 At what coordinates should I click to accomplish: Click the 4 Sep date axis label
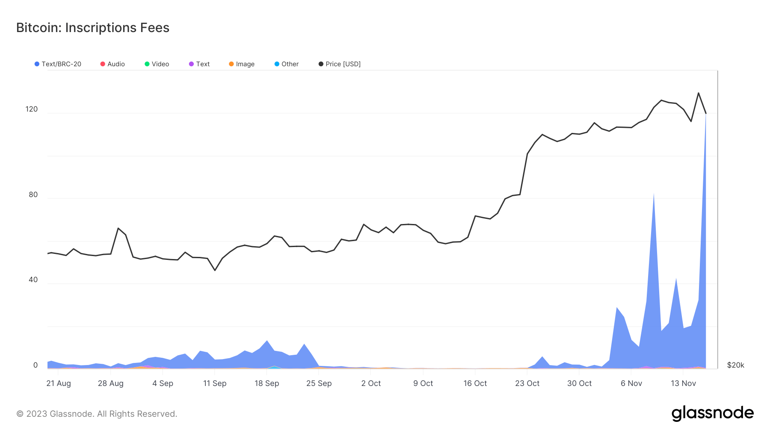(x=163, y=383)
